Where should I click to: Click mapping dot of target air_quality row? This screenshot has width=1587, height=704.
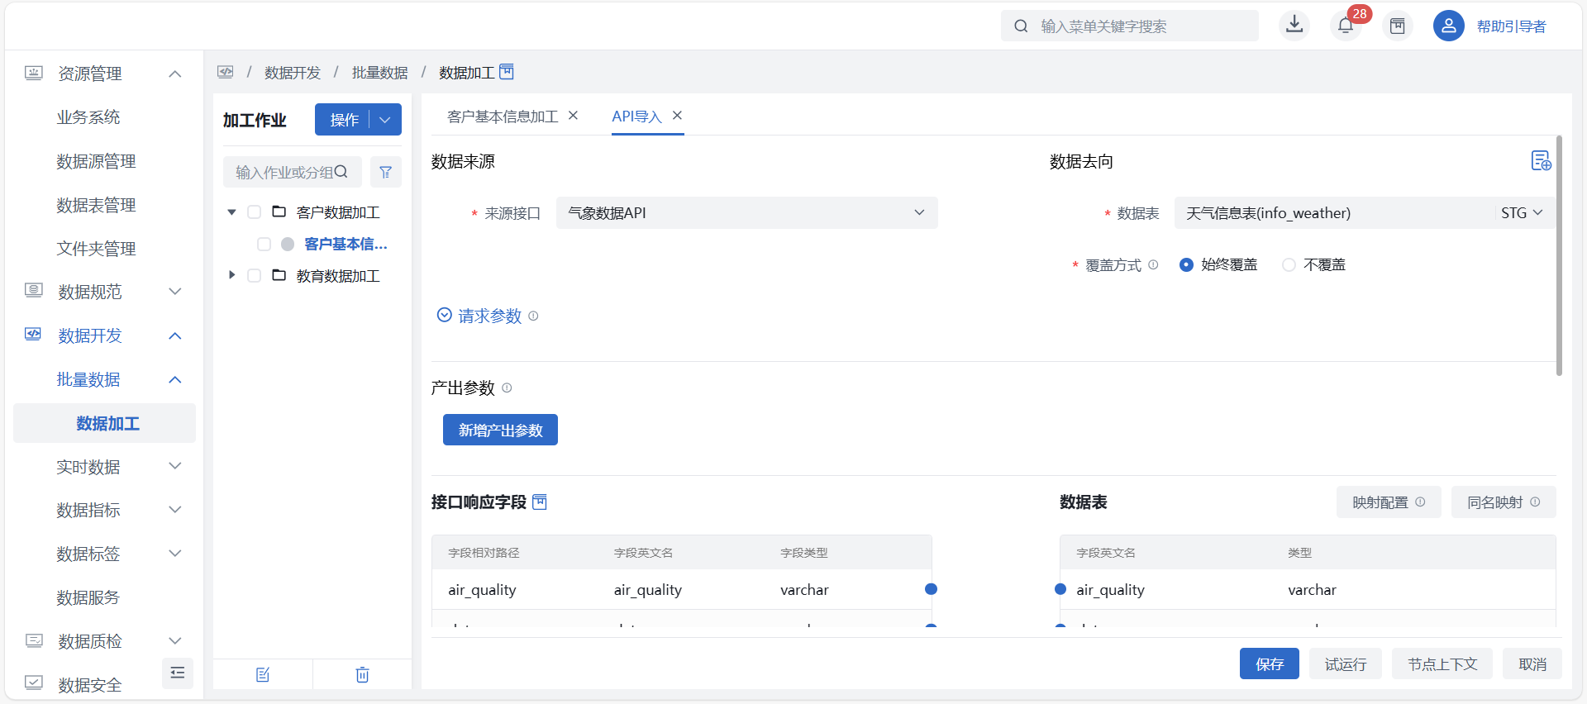click(x=1060, y=589)
